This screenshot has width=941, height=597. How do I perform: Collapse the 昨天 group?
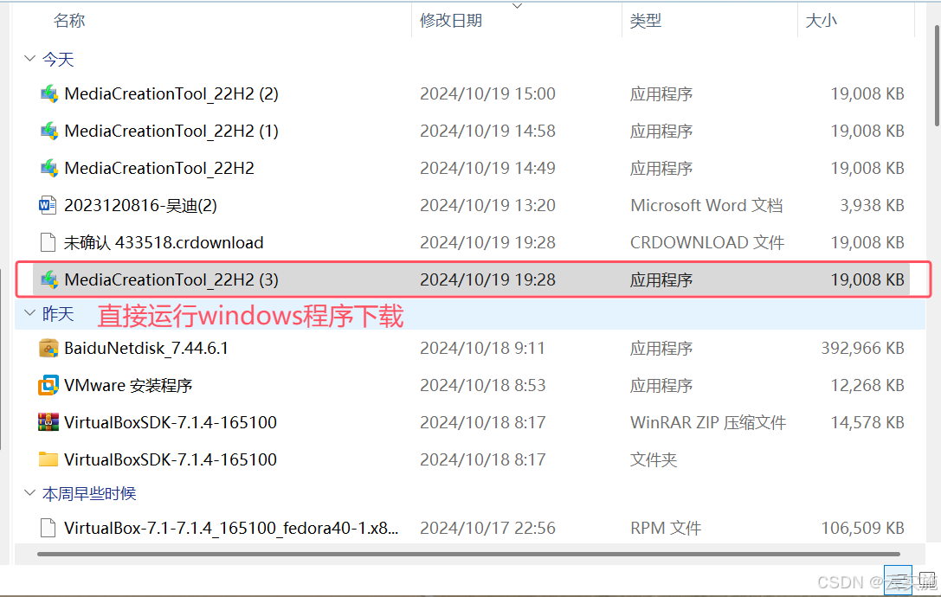click(29, 313)
